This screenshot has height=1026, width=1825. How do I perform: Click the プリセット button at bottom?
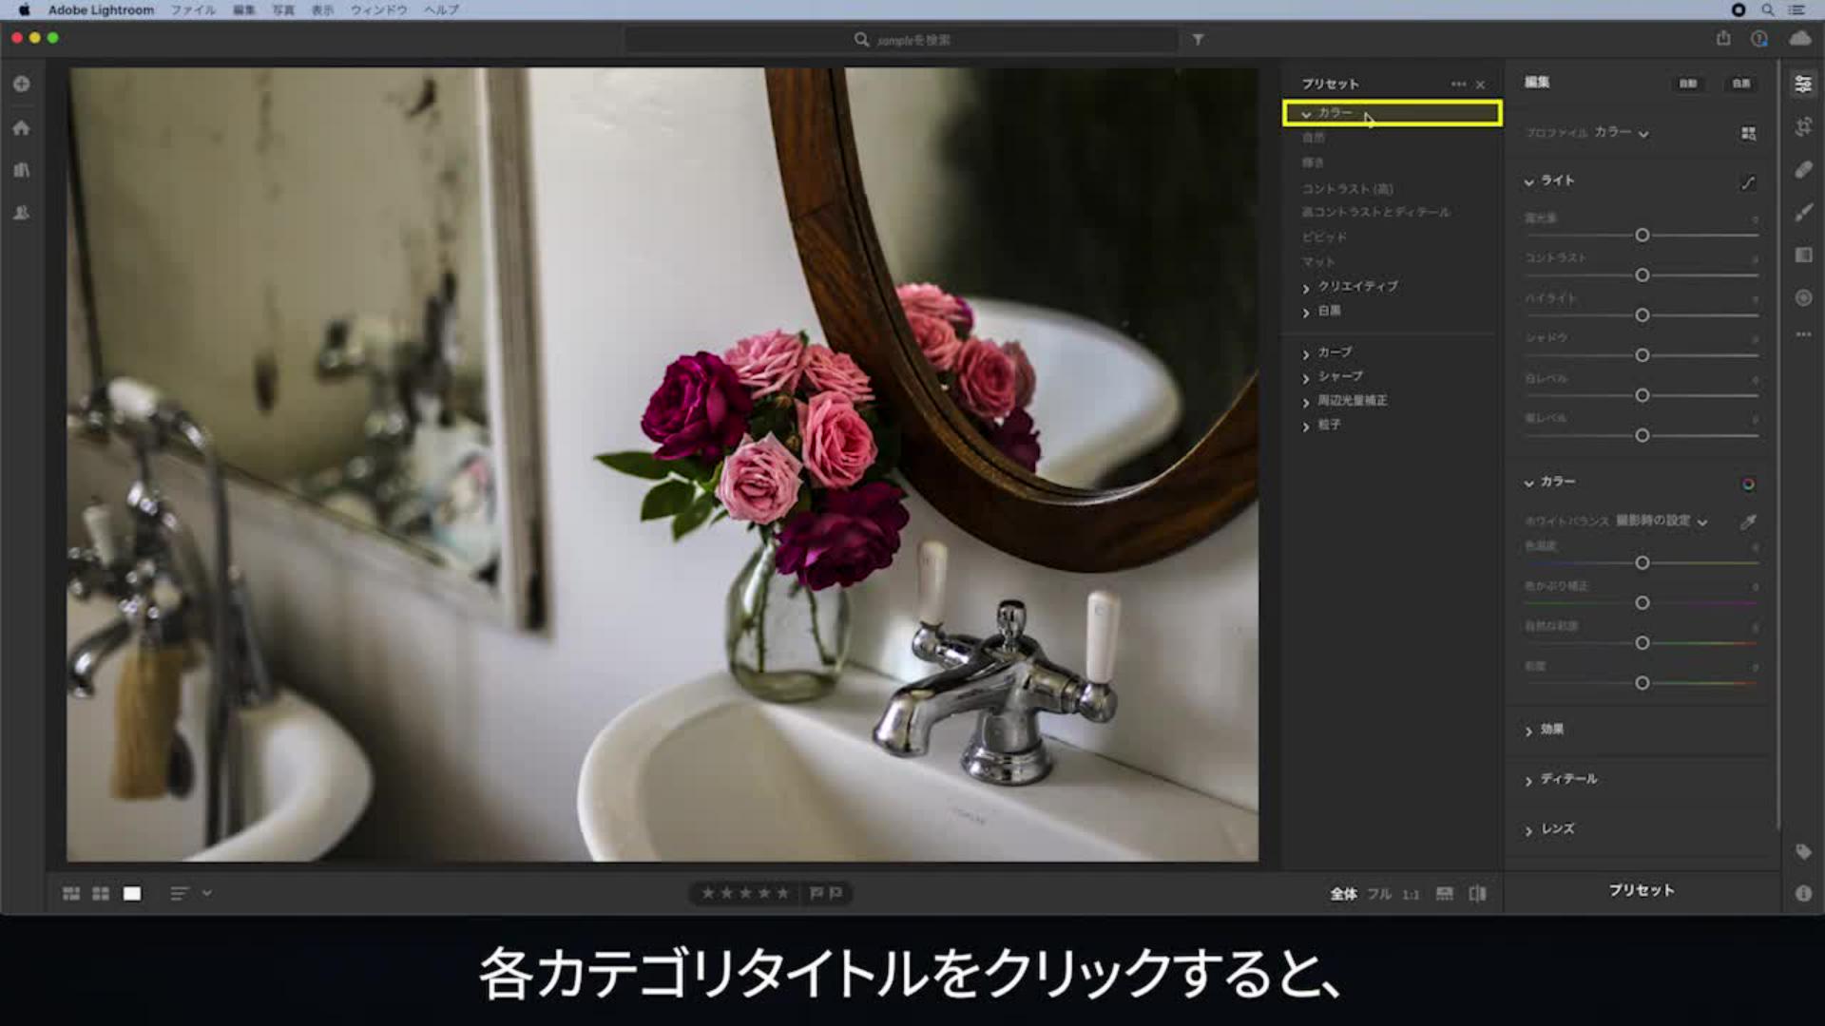[1641, 890]
